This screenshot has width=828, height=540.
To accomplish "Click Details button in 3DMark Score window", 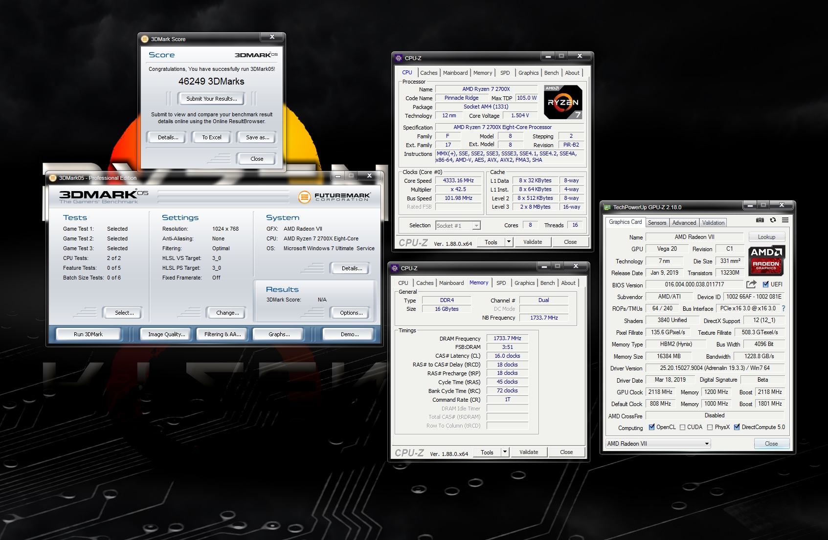I will [168, 137].
